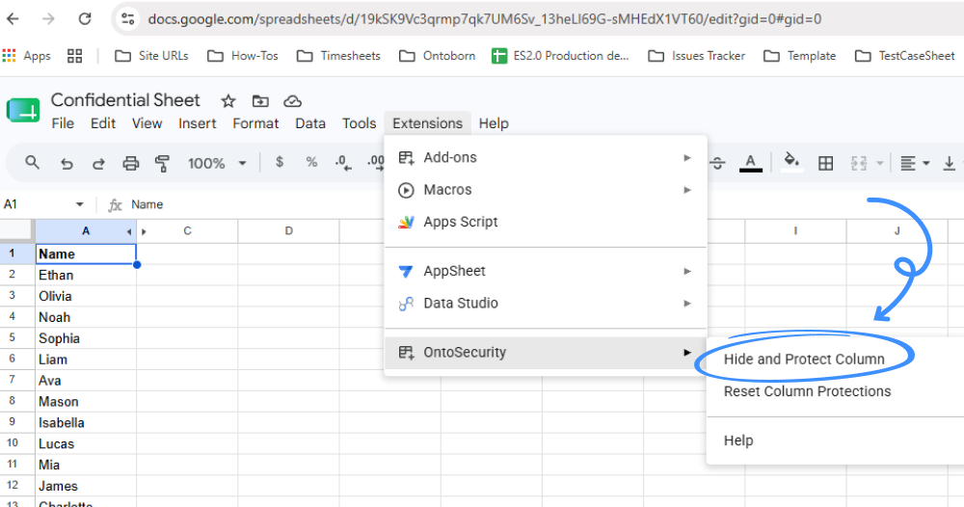
Task: Click the move to folder icon
Action: point(260,101)
